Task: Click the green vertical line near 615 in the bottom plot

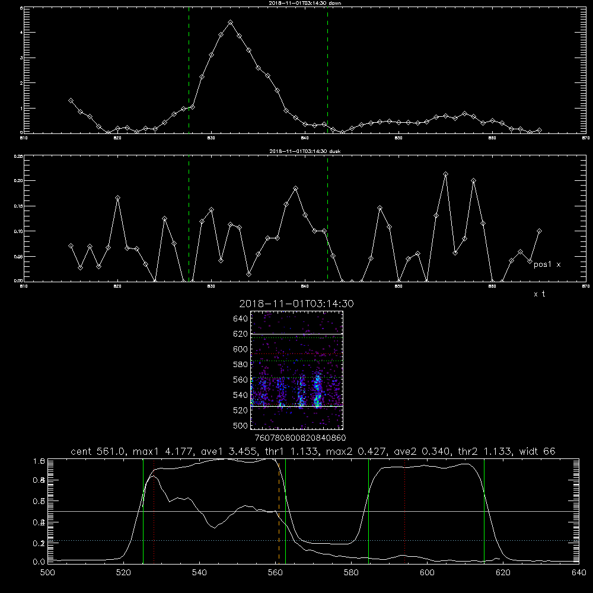Action: pos(484,511)
